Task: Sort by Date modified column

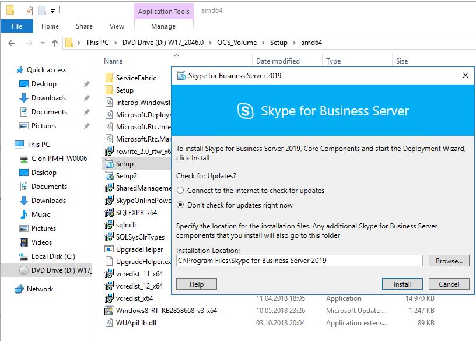Action: click(278, 61)
